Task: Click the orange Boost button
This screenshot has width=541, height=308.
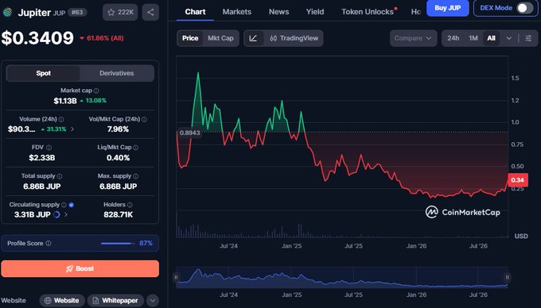Action: coord(80,269)
